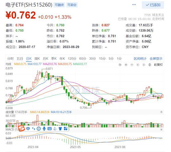Click the 溢价率 0.07% value
This screenshot has height=152, width=171.
64,42
